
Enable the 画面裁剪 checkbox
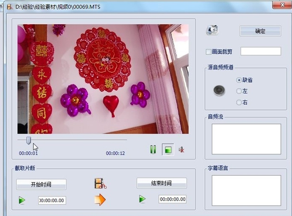coord(208,52)
